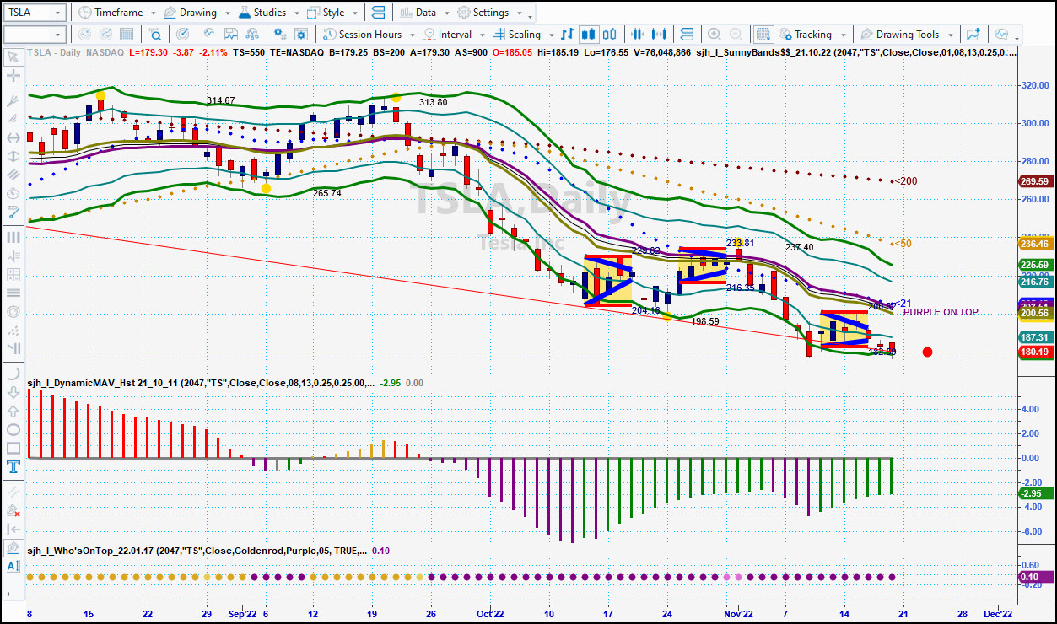Open the Timeframe menu

point(110,13)
